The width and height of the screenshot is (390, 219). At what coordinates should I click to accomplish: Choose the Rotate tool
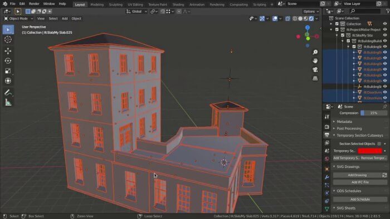click(x=8, y=61)
